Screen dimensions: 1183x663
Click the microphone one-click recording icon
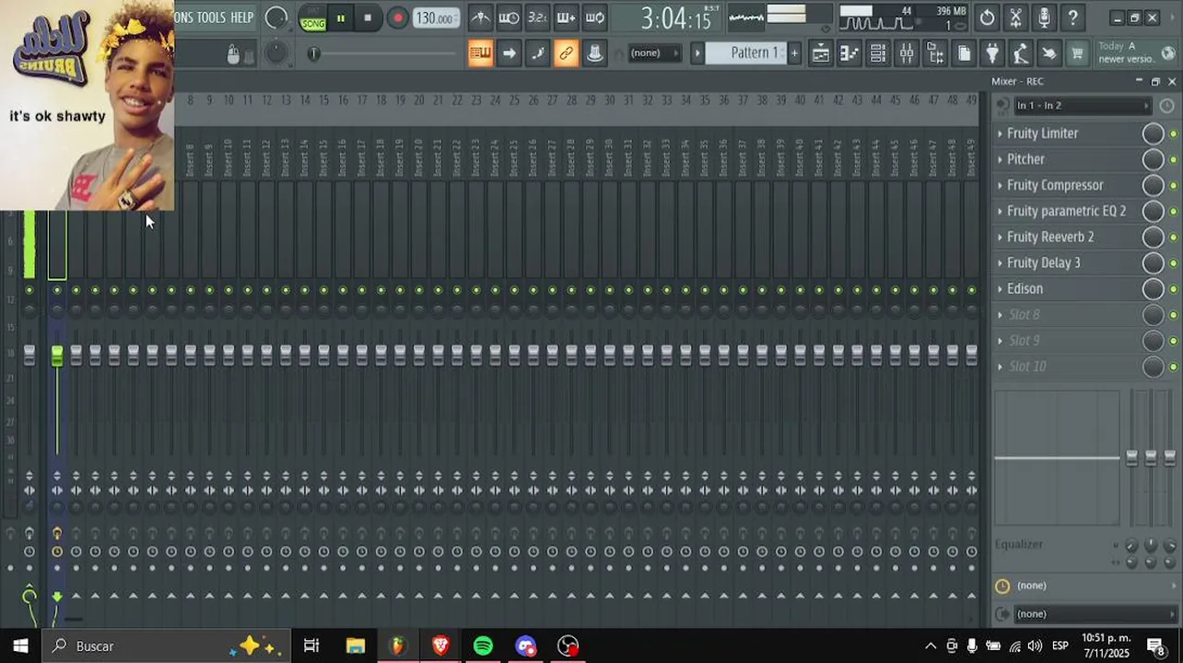pyautogui.click(x=1044, y=17)
